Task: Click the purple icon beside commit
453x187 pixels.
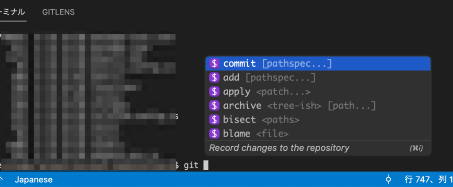Action: [214, 64]
